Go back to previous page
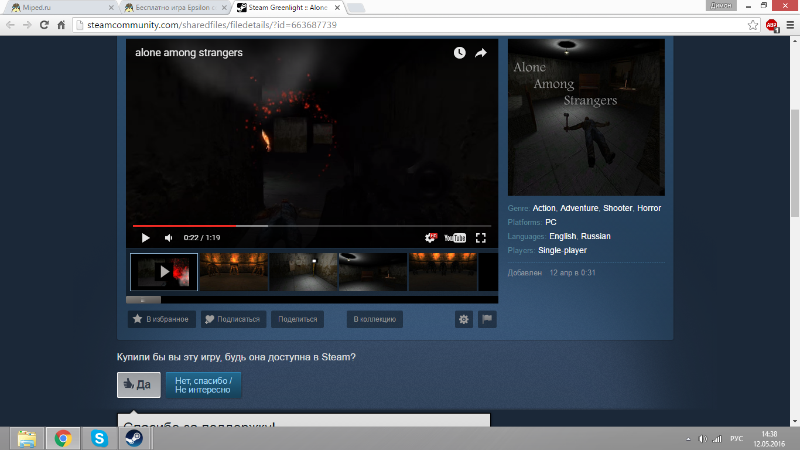The width and height of the screenshot is (800, 450). pyautogui.click(x=10, y=25)
